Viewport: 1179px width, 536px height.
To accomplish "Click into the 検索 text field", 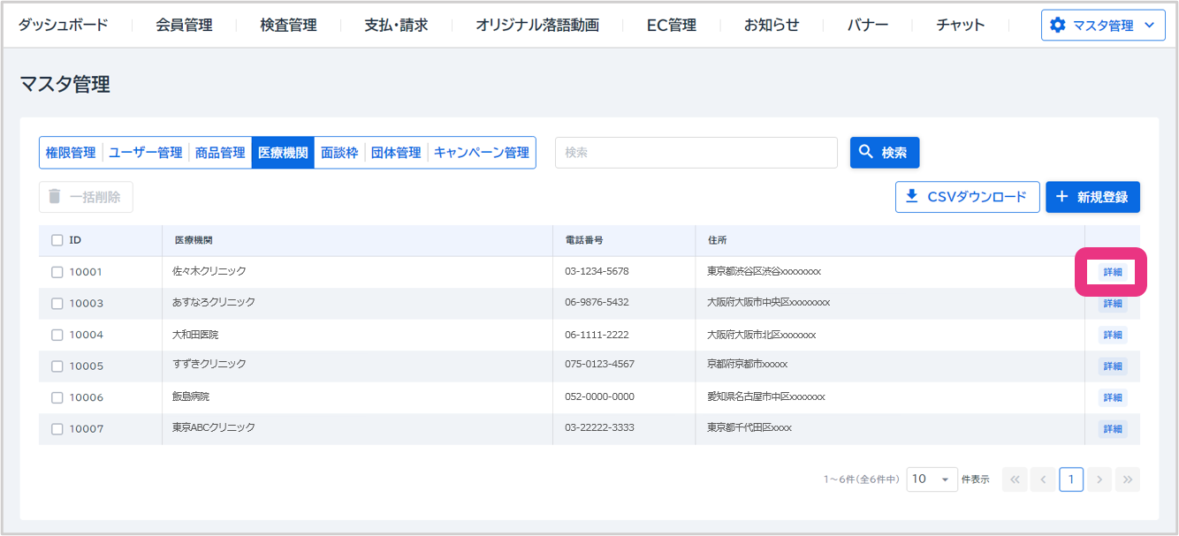I will 696,153.
